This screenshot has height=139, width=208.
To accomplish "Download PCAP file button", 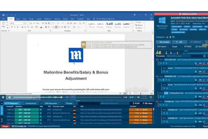I will point(136,103).
